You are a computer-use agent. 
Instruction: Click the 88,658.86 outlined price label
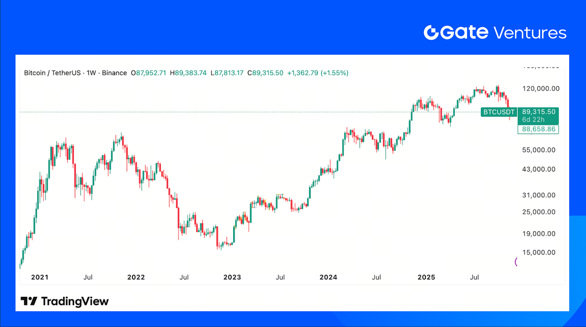point(538,129)
